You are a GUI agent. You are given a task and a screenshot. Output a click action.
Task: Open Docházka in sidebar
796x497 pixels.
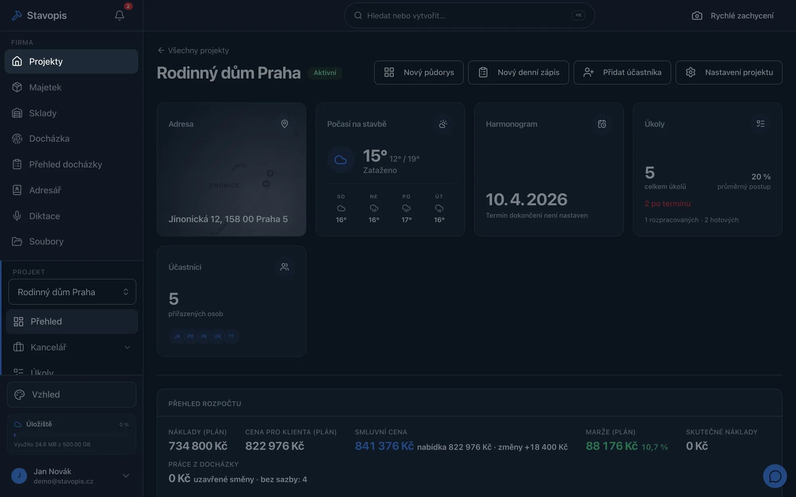click(x=71, y=138)
